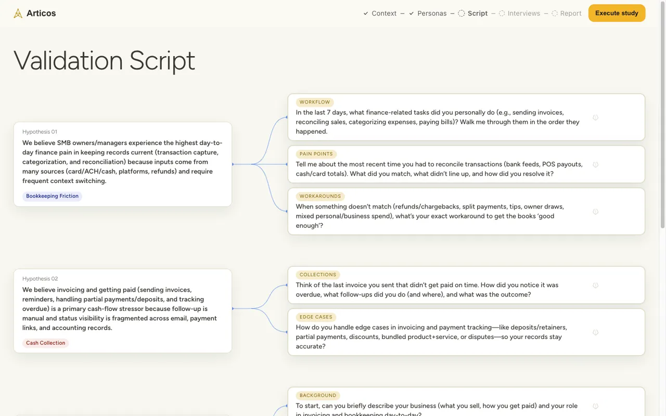
Task: Click the Cash Collection tag
Action: click(46, 343)
